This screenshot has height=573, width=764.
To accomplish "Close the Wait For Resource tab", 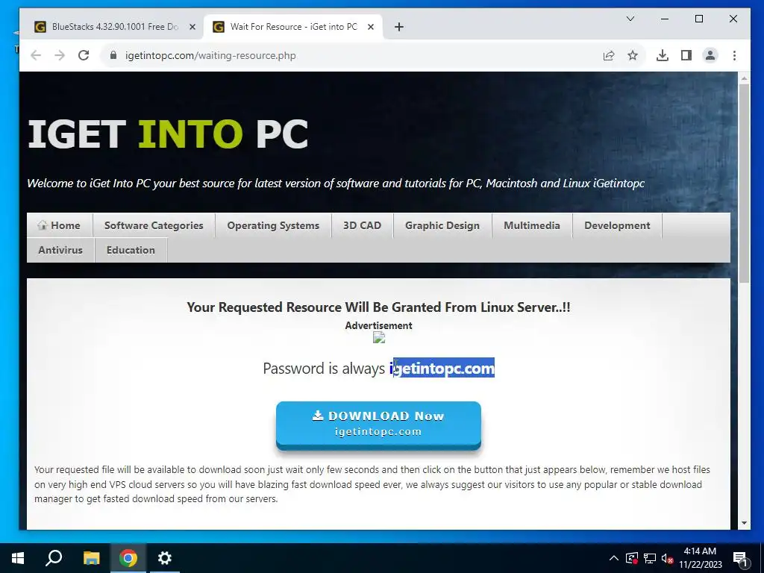I will tap(371, 27).
